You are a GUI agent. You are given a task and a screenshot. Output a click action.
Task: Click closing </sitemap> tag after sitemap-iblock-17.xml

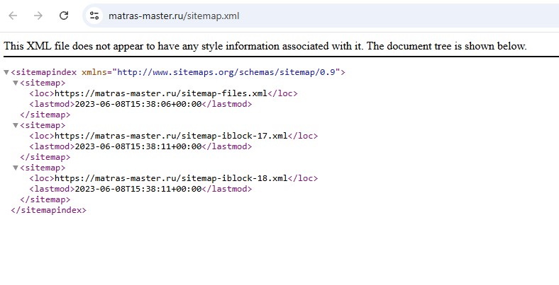point(45,157)
